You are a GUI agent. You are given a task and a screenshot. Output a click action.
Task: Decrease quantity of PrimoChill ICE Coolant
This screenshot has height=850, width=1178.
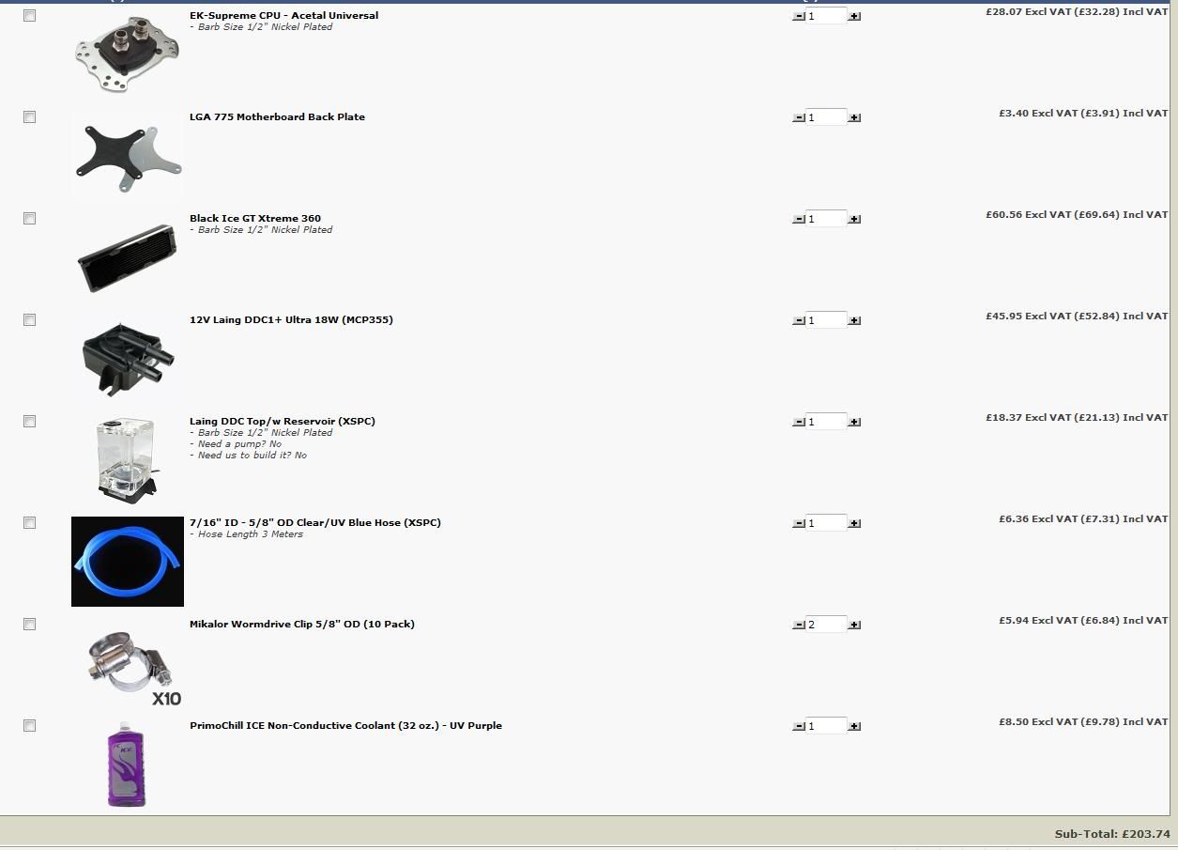coord(799,726)
